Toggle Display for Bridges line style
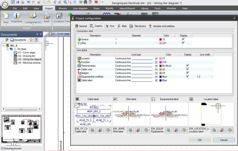238x151 pixels. (x=187, y=73)
